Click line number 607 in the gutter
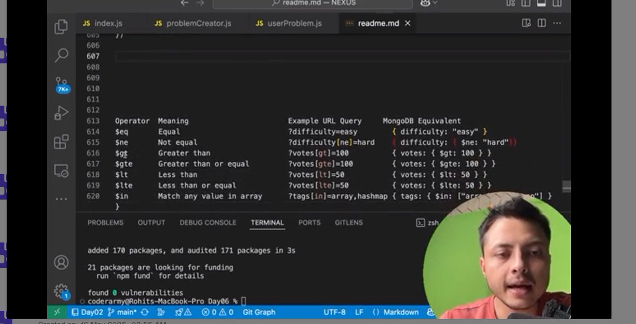This screenshot has width=636, height=324. [93, 56]
